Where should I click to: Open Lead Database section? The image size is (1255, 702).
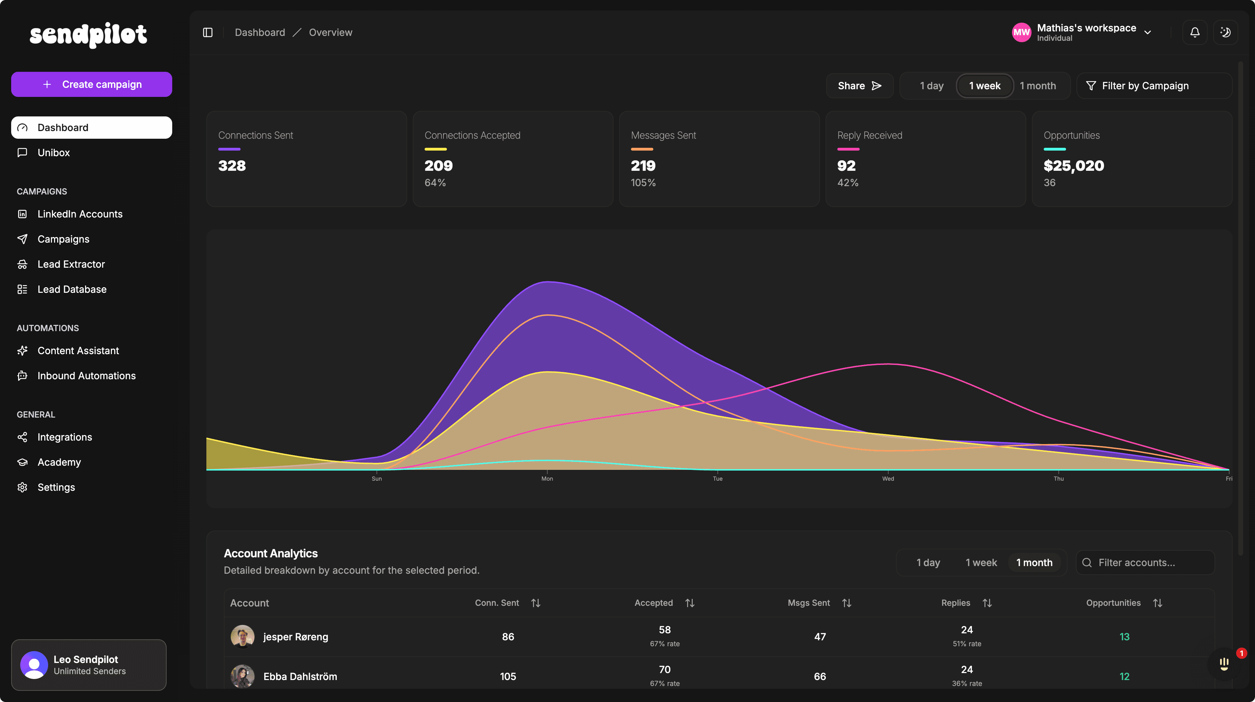point(71,289)
